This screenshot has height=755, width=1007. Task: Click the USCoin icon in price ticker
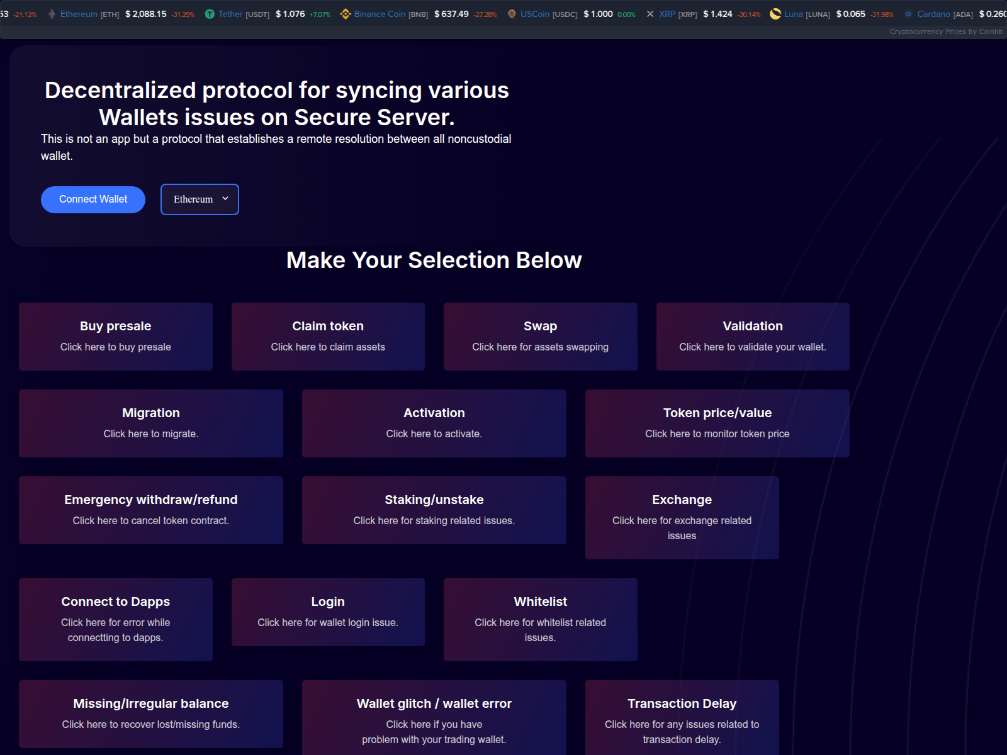[511, 13]
